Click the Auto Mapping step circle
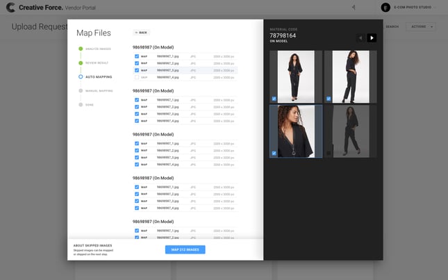The height and width of the screenshot is (280, 448). 81,76
